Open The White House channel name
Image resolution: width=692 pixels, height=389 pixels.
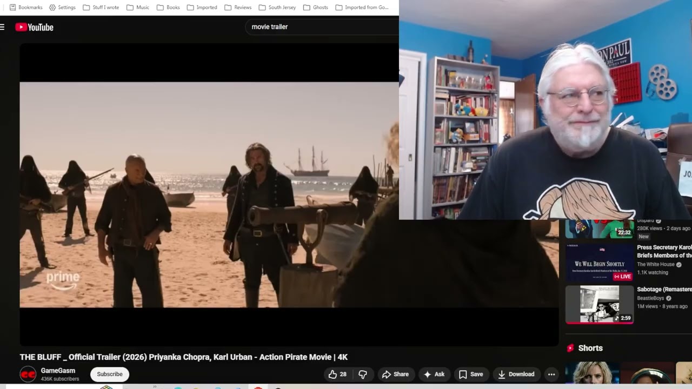(656, 264)
